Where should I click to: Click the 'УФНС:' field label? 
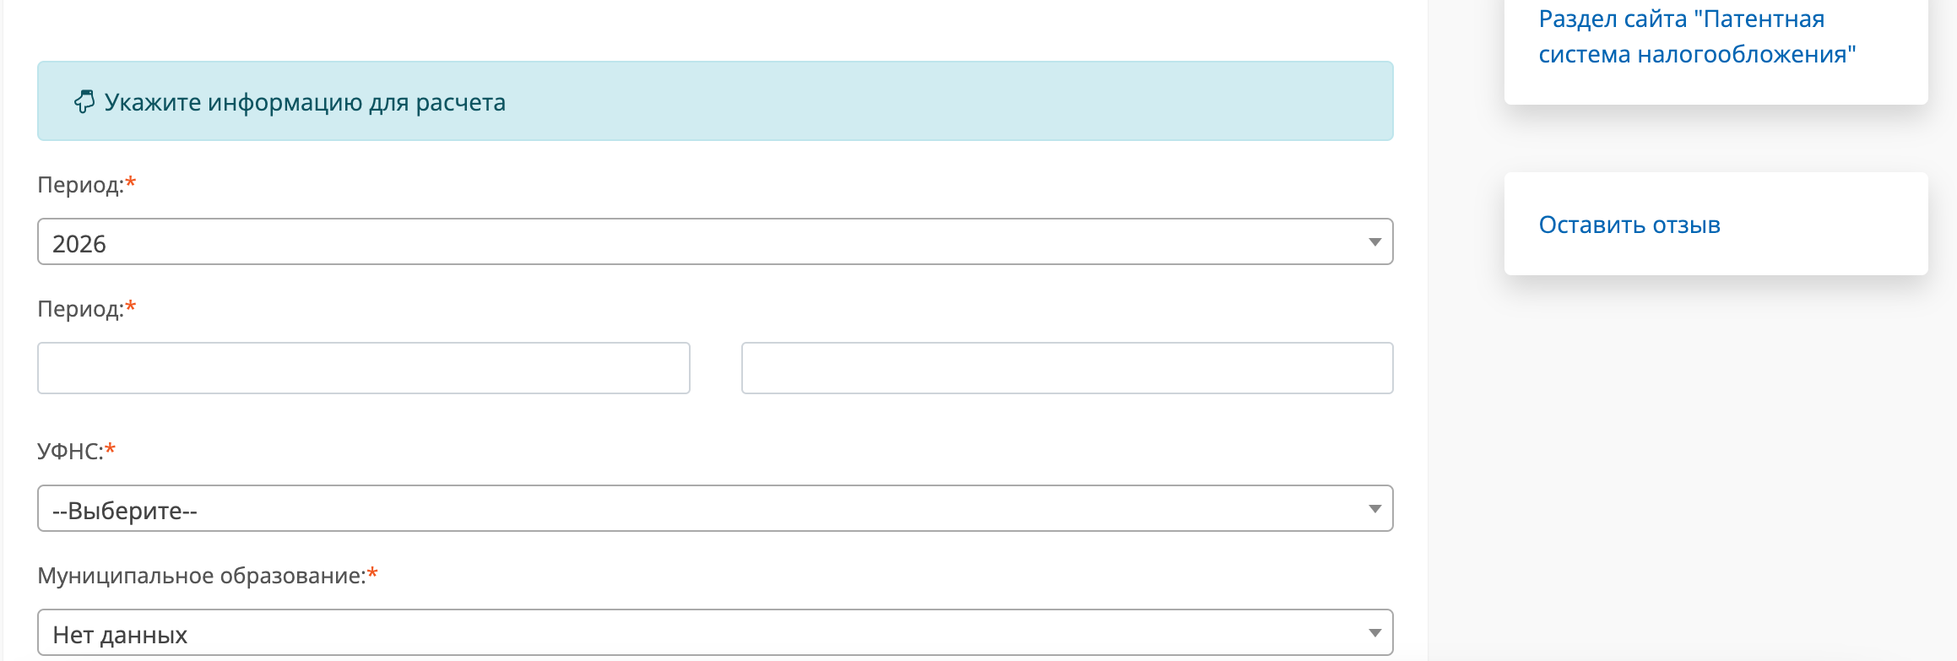point(70,452)
